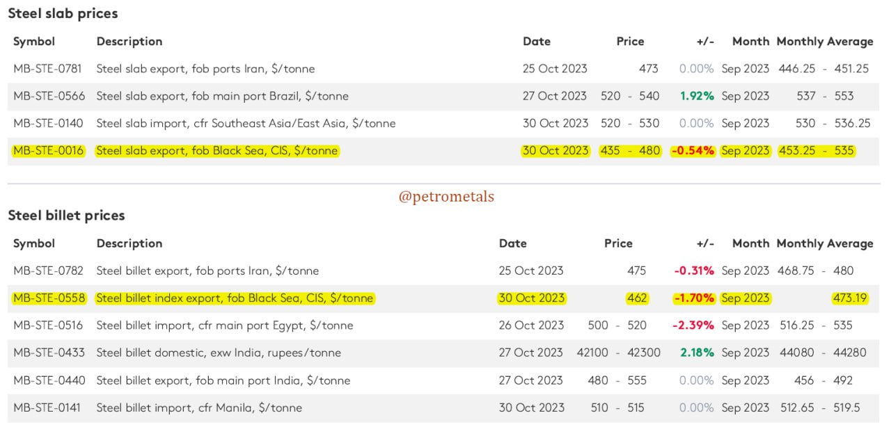Select the MB-STE-0782 Iran billet symbol
This screenshot has width=891, height=429.
(48, 270)
